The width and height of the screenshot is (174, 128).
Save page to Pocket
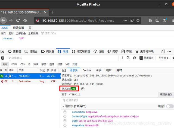[x=132, y=20]
